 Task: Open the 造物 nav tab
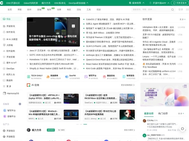tap(39, 9)
